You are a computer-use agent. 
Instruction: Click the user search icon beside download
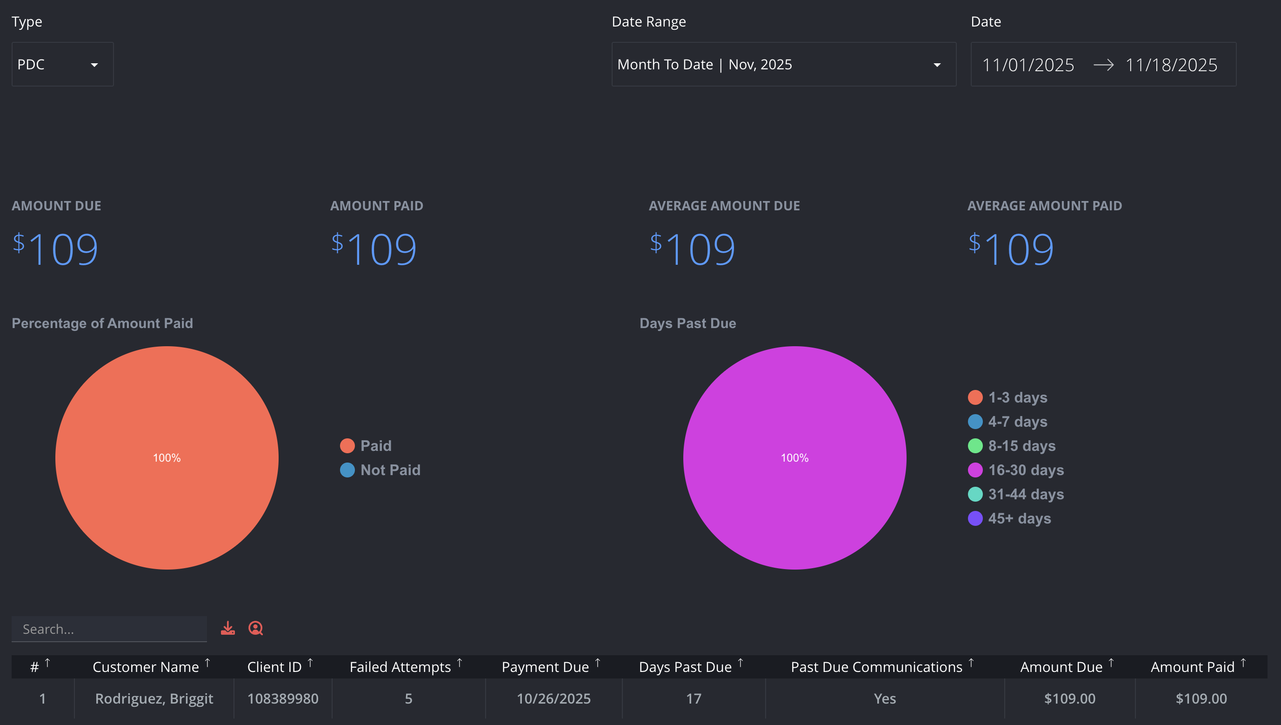256,628
